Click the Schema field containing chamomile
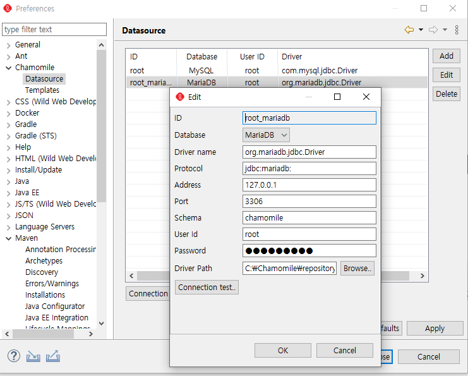The height and width of the screenshot is (376, 468). coord(309,218)
